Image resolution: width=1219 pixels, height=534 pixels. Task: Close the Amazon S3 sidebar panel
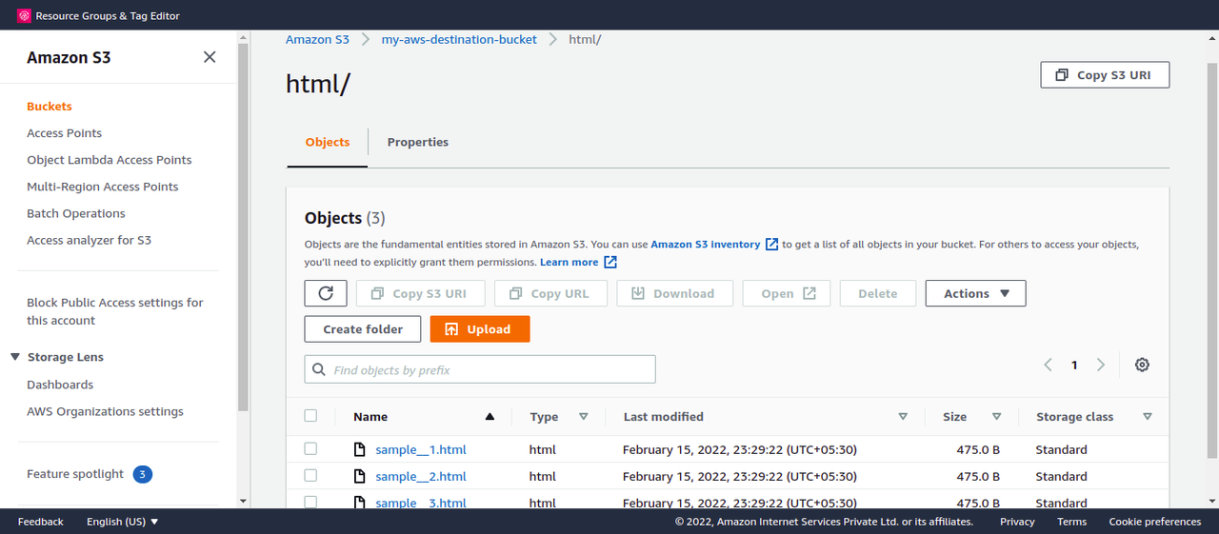(210, 57)
